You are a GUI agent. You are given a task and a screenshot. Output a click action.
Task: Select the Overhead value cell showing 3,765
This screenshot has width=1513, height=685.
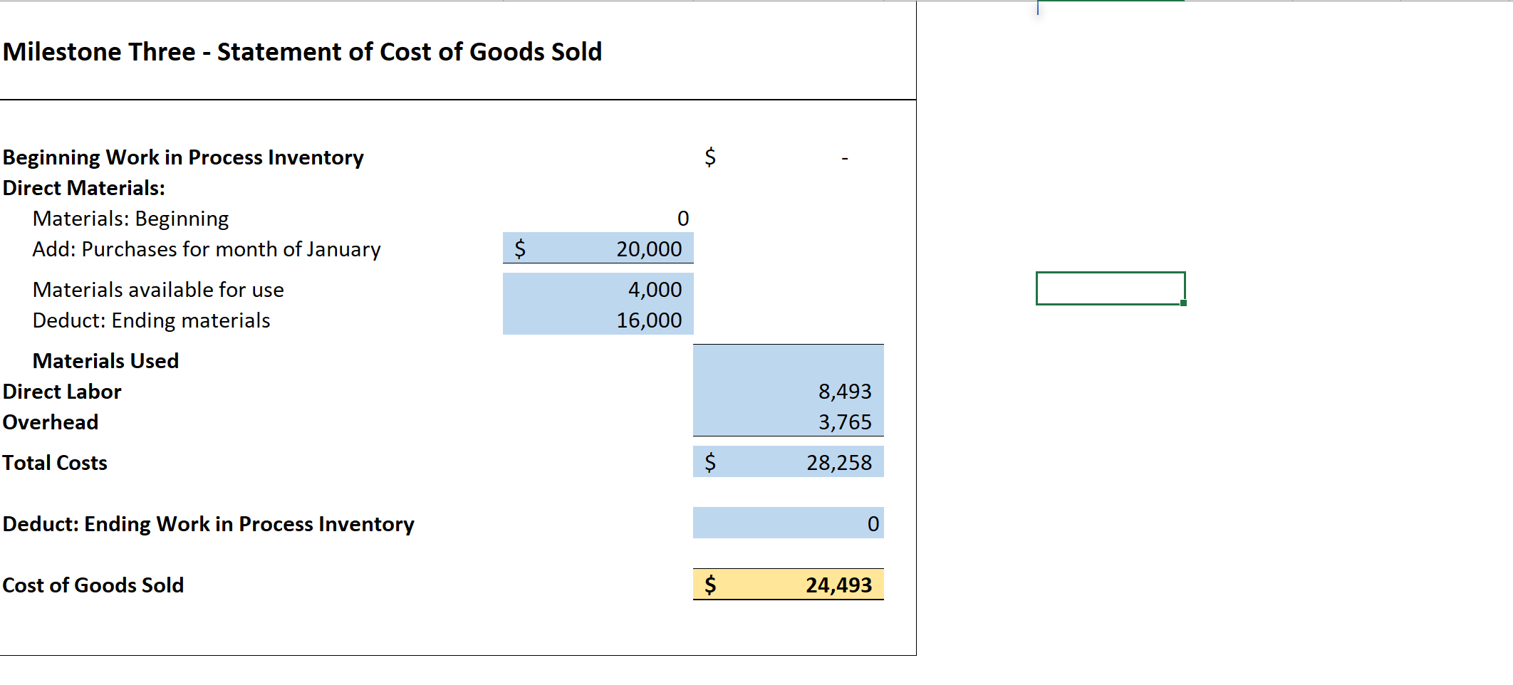coord(787,422)
